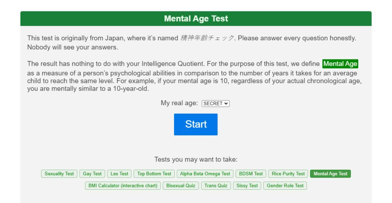This screenshot has height=203, width=392.
Task: Click the highlighted Mental Age term
Action: tap(340, 64)
